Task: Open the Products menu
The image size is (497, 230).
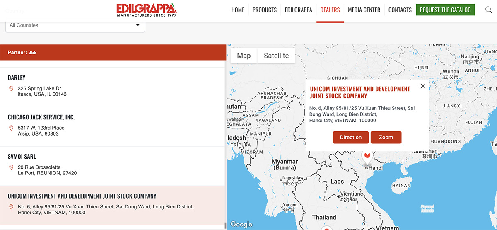Action: click(x=264, y=10)
